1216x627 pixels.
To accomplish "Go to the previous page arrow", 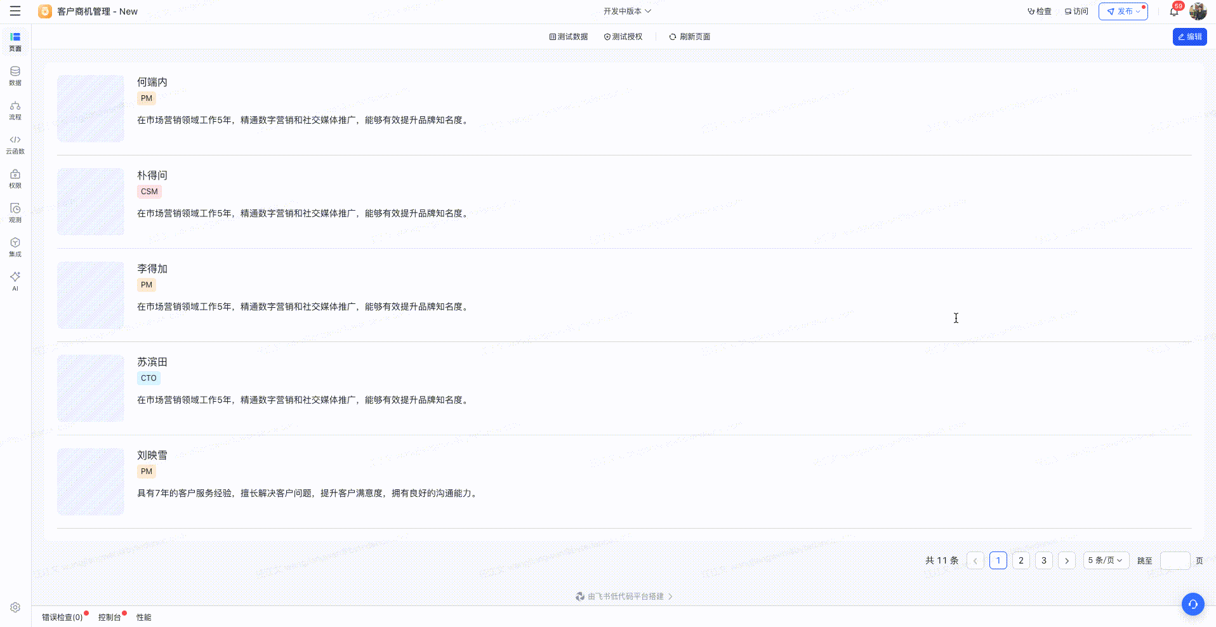I will 975,560.
